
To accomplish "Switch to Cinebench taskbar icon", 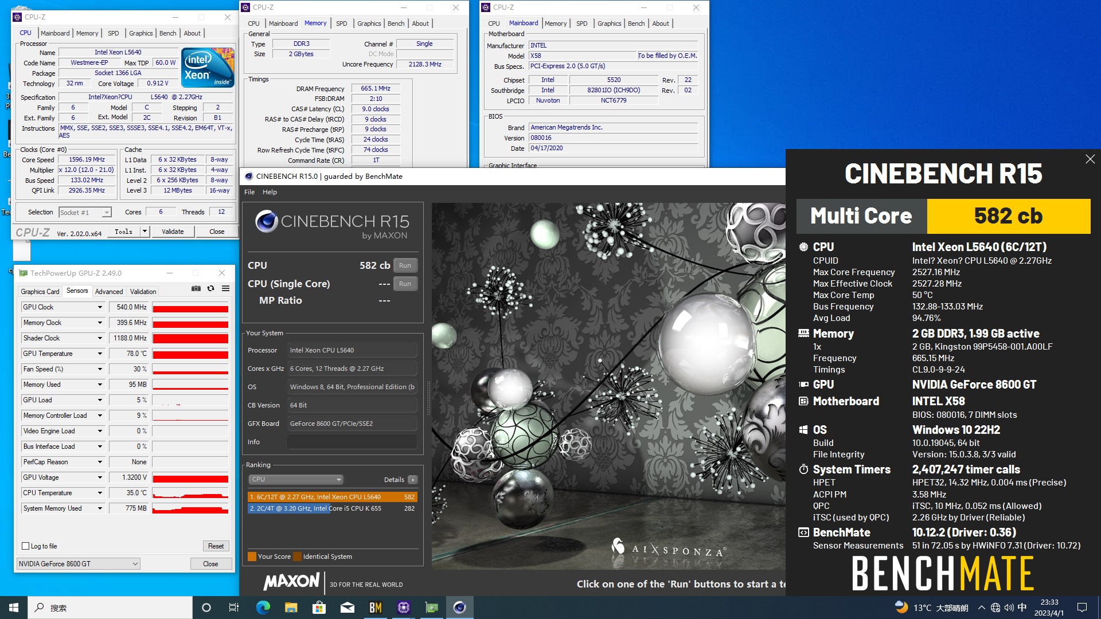I will point(459,608).
